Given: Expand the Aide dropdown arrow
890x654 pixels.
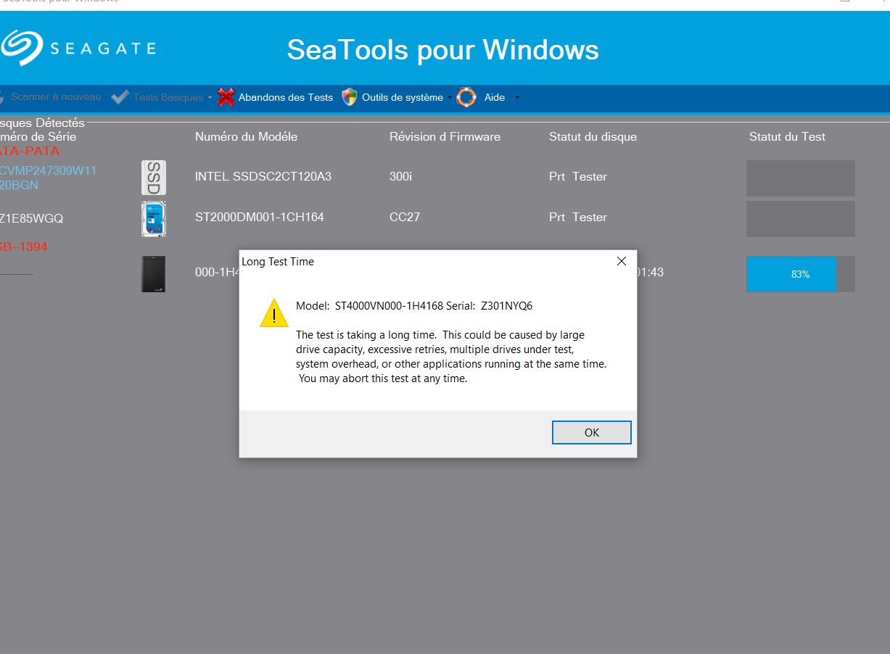Looking at the screenshot, I should (x=517, y=97).
